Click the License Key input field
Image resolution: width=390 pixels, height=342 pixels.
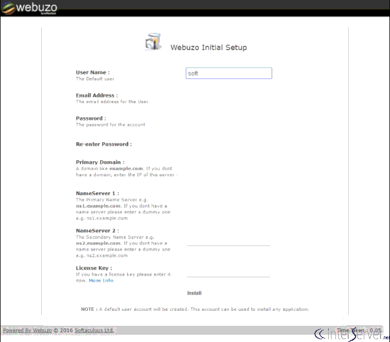(228, 272)
